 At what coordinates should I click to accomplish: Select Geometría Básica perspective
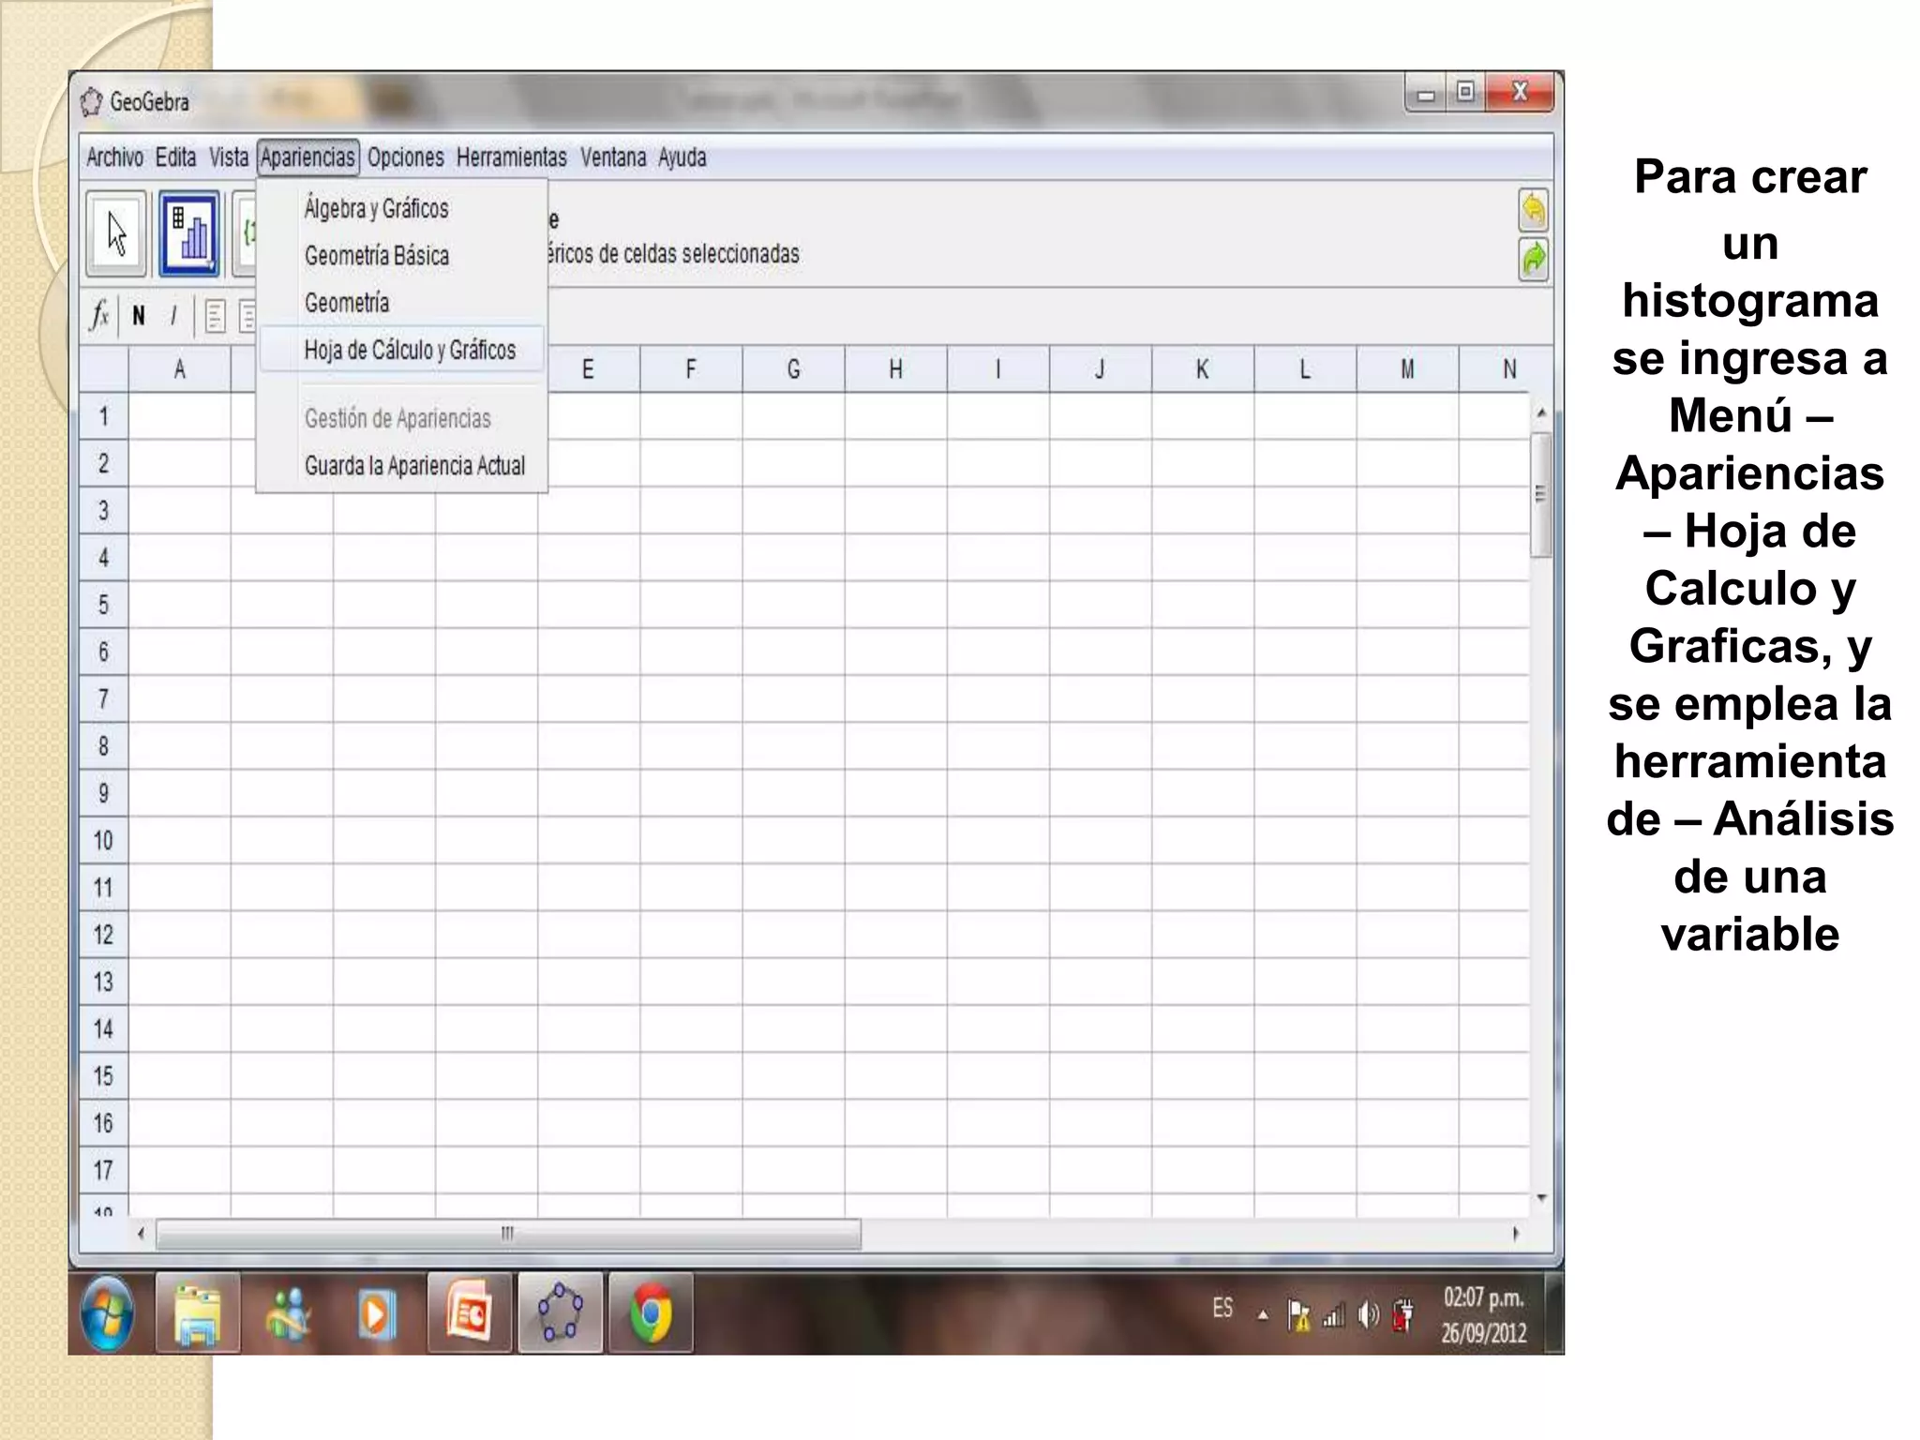tap(376, 256)
